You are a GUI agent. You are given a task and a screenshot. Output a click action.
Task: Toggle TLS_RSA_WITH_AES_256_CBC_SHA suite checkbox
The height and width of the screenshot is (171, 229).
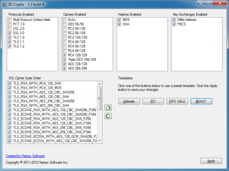(10, 105)
